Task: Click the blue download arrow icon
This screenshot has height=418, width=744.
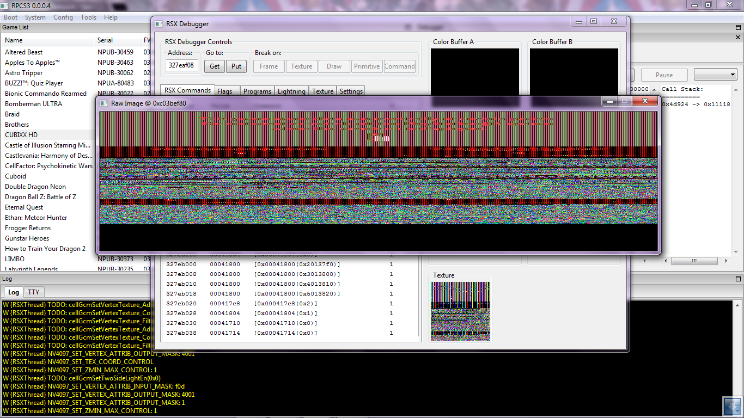Action: [732, 407]
